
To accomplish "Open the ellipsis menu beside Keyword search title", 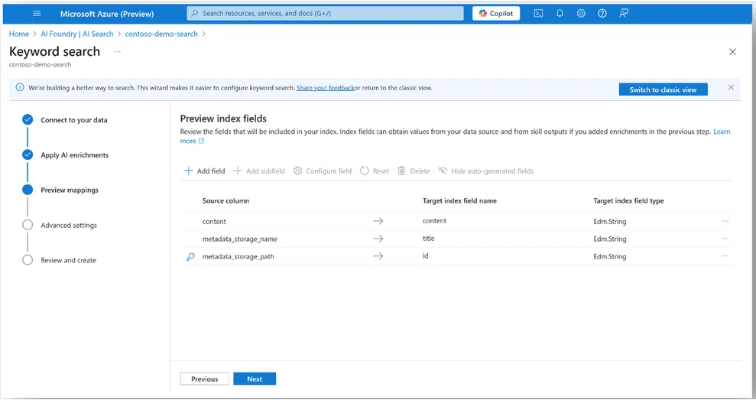I will [x=117, y=52].
